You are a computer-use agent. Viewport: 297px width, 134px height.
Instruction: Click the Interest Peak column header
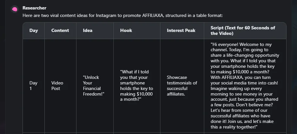pyautogui.click(x=181, y=30)
